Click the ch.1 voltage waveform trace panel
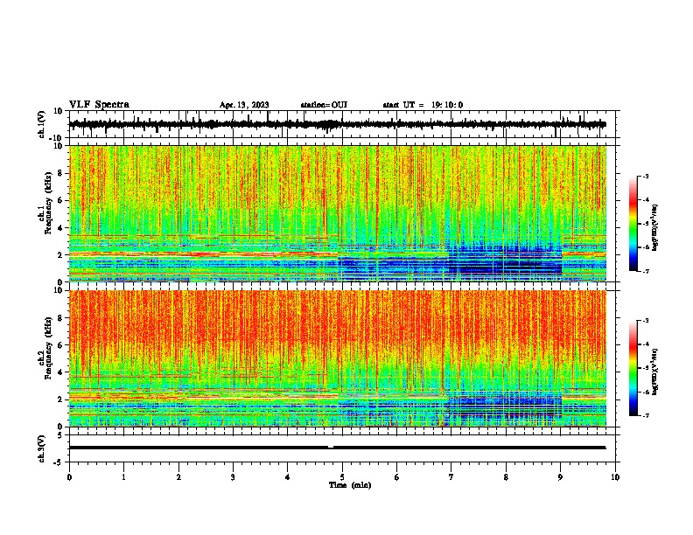The width and height of the screenshot is (693, 535). click(x=341, y=124)
